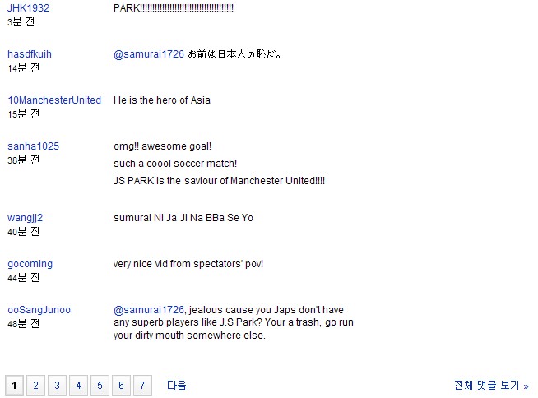Image resolution: width=538 pixels, height=398 pixels.
Task: Click the wangjj2 username
Action: pos(25,218)
